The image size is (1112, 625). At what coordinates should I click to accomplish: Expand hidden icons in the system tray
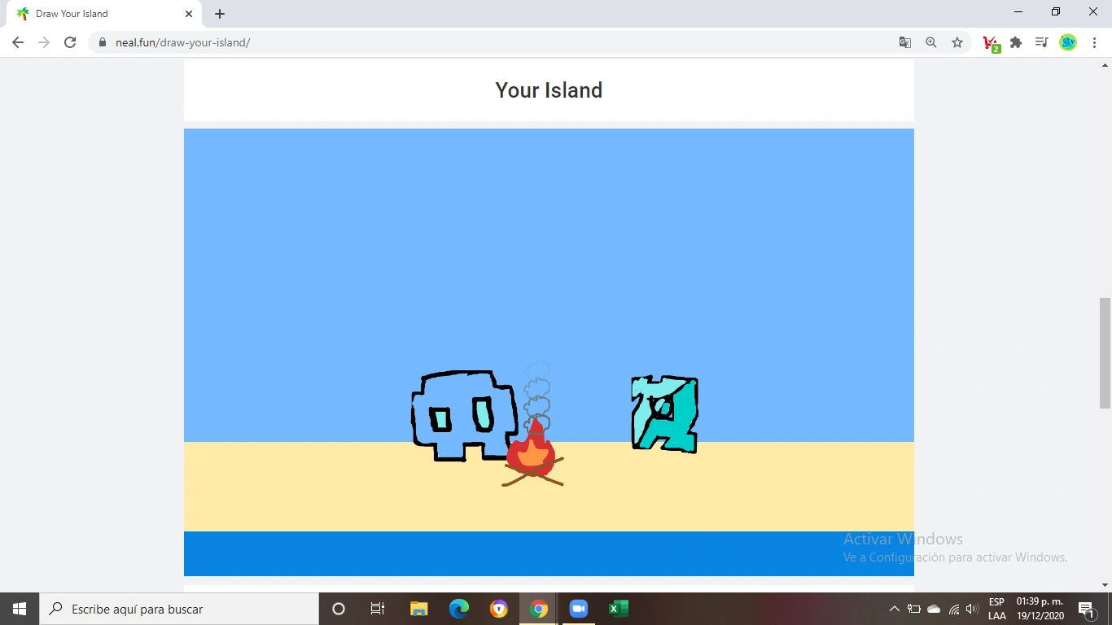895,608
